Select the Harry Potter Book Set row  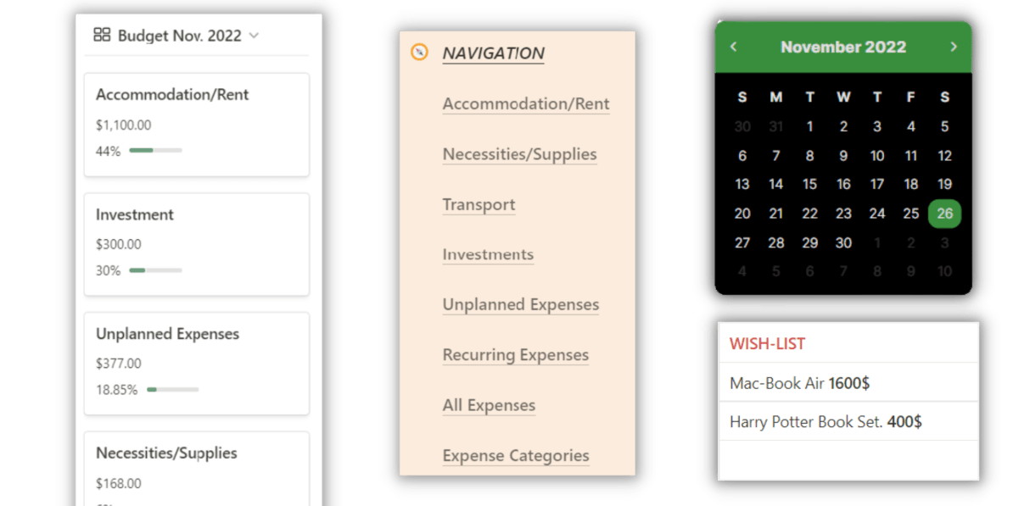coord(849,422)
